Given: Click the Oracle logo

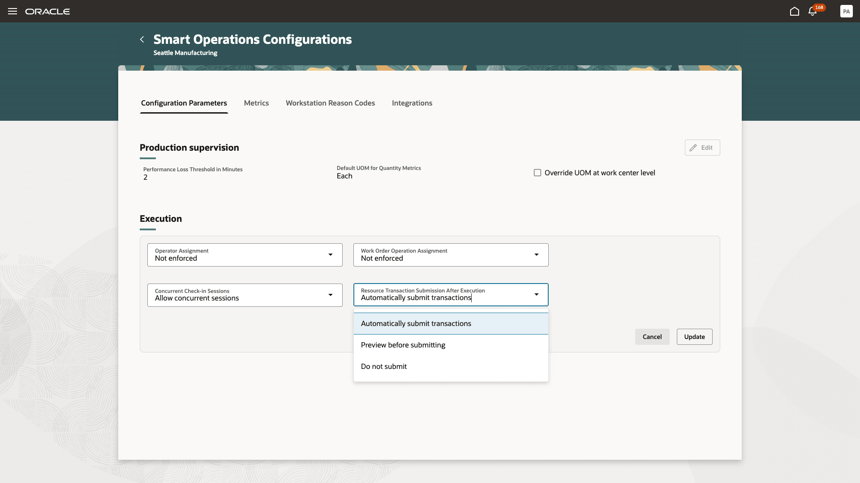Looking at the screenshot, I should (47, 11).
